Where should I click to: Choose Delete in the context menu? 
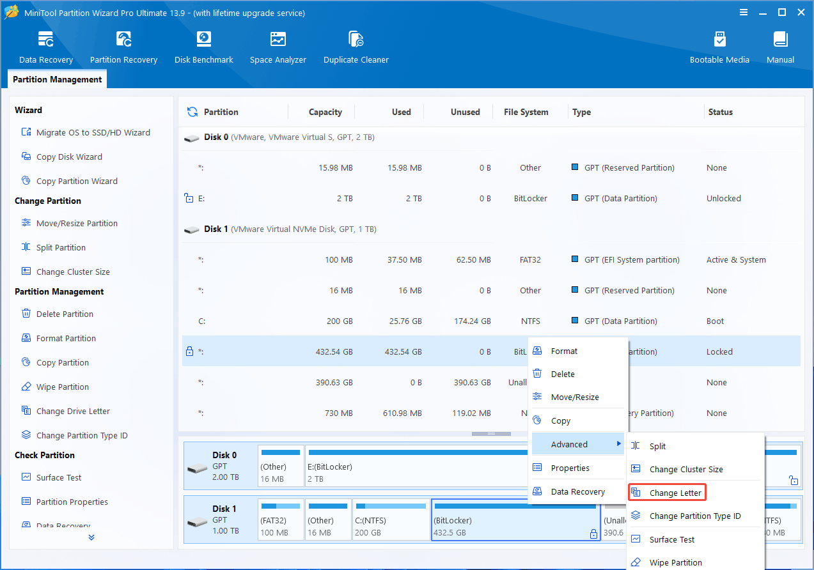pyautogui.click(x=577, y=374)
